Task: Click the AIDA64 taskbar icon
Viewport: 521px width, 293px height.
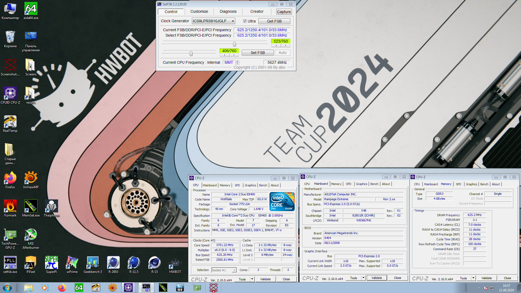Action: point(79,288)
